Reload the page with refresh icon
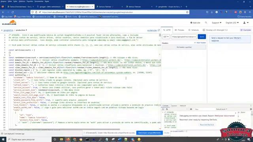The image size is (253, 142). click(x=13, y=12)
